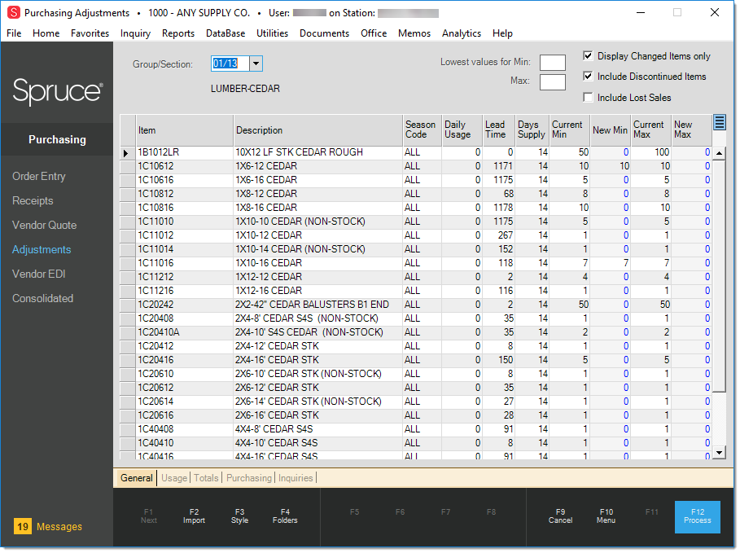Open the Memos menu

[x=414, y=33]
